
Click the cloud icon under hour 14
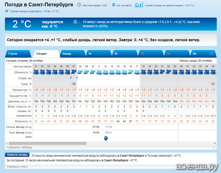(x=118, y=72)
